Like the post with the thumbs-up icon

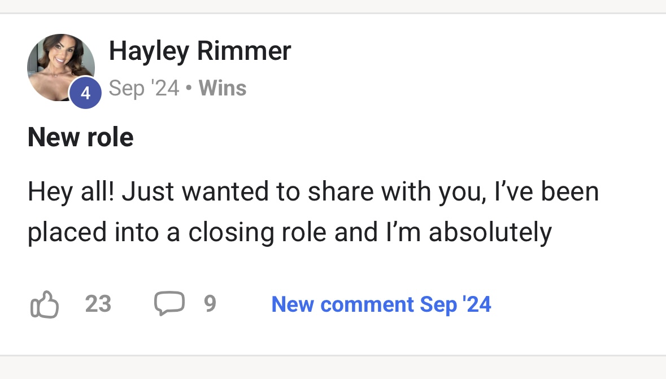coord(43,304)
